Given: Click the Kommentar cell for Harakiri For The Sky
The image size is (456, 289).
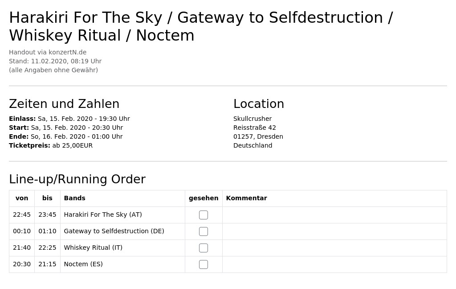Looking at the screenshot, I should point(334,215).
